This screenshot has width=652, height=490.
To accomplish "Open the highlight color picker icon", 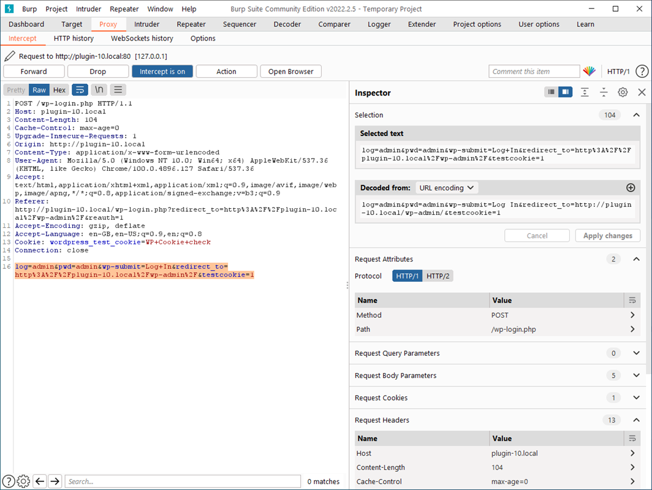I will 589,72.
